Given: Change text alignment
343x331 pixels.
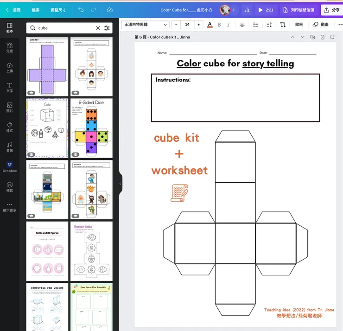Looking at the screenshot, I should pyautogui.click(x=242, y=25).
